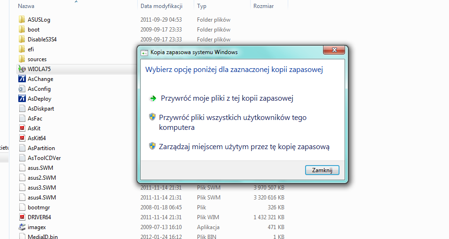Select the AsConfig settings file icon
Screen dimensions: 449x239
coord(22,89)
